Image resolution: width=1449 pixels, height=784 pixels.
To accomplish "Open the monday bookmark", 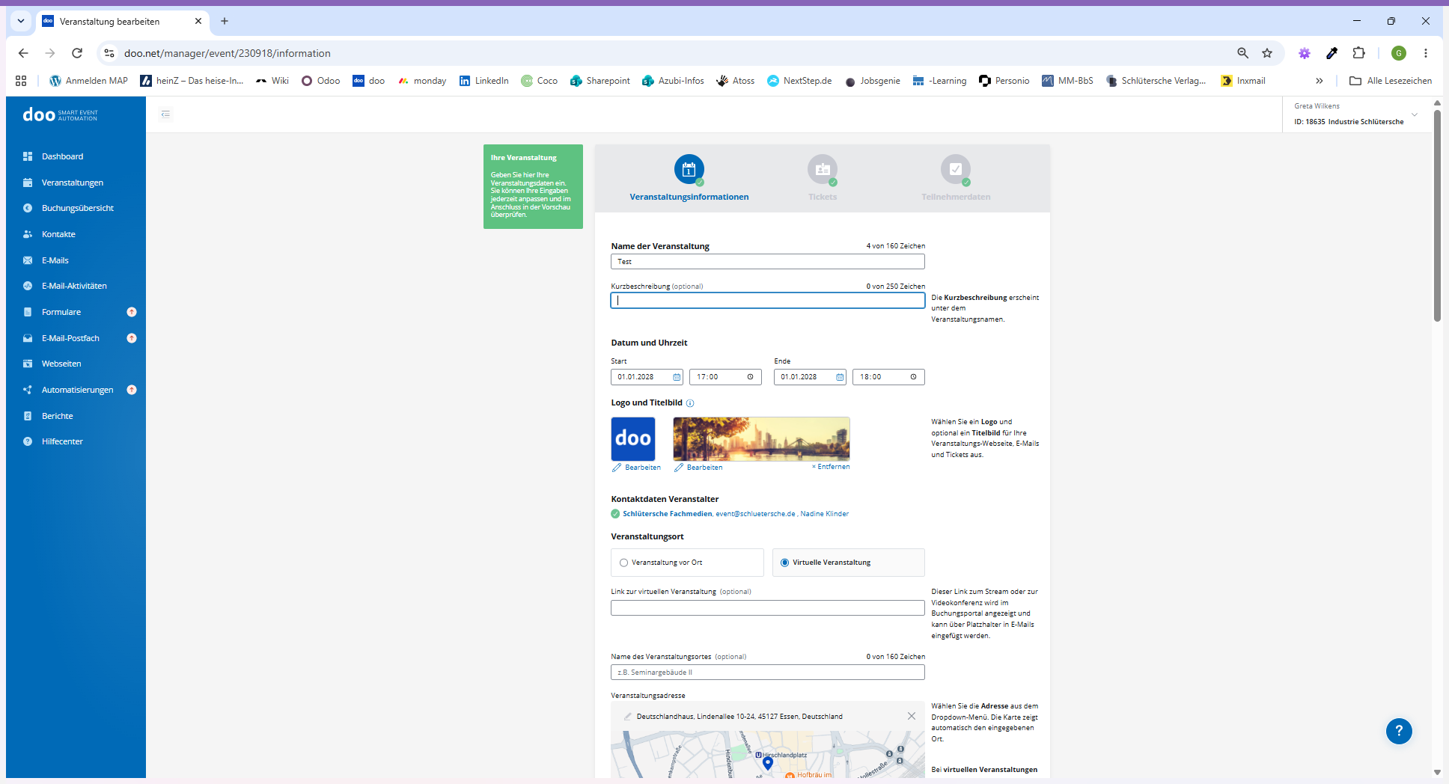I will tap(422, 81).
